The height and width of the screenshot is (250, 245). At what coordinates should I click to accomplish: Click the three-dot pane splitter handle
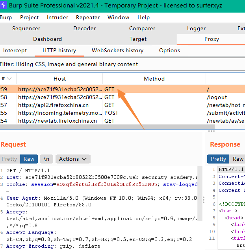[211, 131]
